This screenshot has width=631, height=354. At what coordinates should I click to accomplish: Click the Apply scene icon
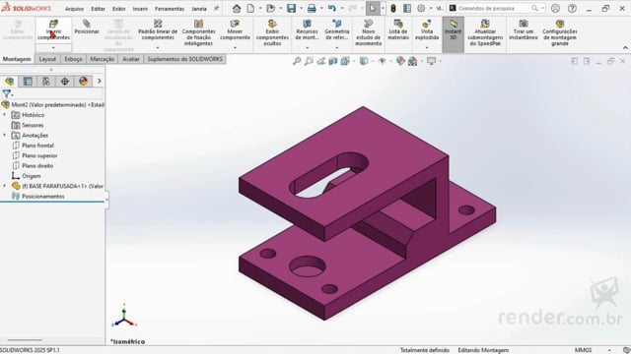pyautogui.click(x=412, y=61)
